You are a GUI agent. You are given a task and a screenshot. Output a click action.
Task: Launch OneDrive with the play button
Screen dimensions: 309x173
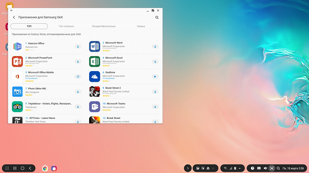pos(155,77)
